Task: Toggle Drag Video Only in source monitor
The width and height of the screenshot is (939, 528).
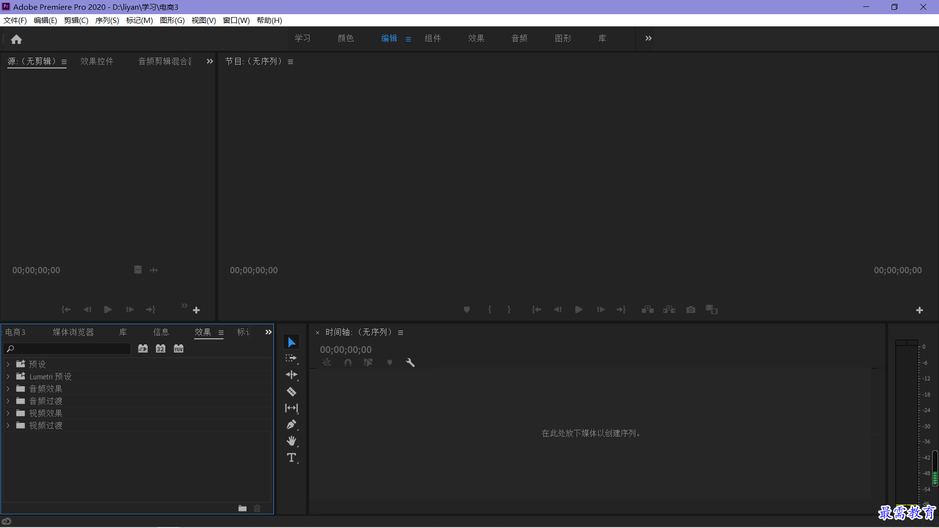Action: pos(138,270)
